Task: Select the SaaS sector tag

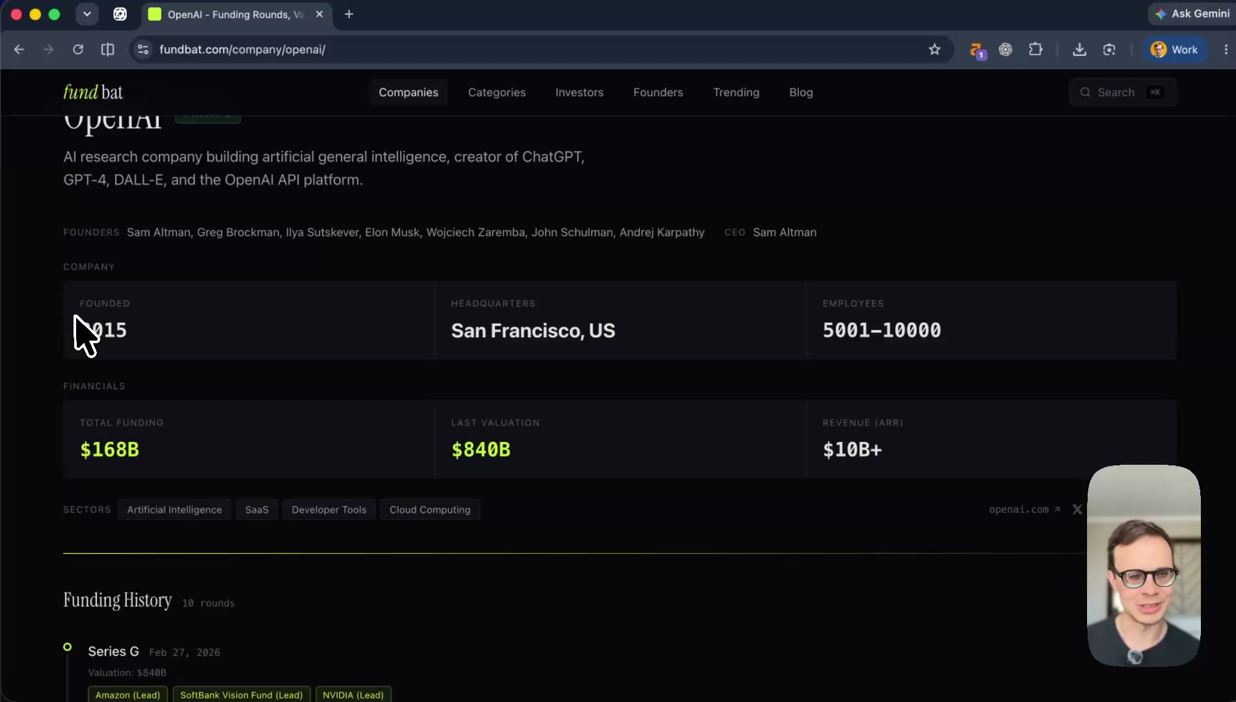Action: pos(257,510)
